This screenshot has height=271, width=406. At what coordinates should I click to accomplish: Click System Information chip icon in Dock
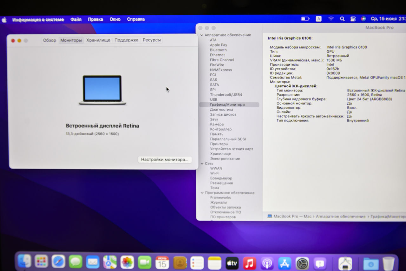345,263
